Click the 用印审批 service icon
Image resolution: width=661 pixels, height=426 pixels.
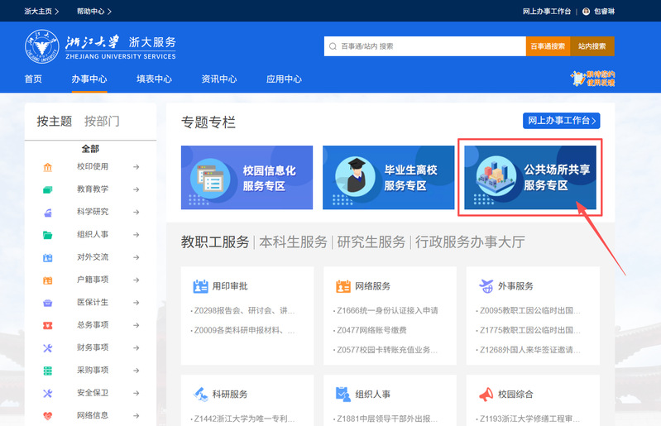point(200,286)
